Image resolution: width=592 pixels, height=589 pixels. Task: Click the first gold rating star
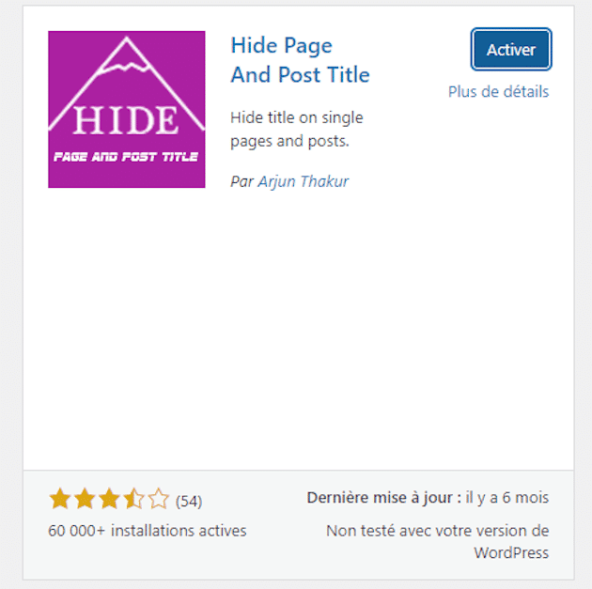pos(59,499)
